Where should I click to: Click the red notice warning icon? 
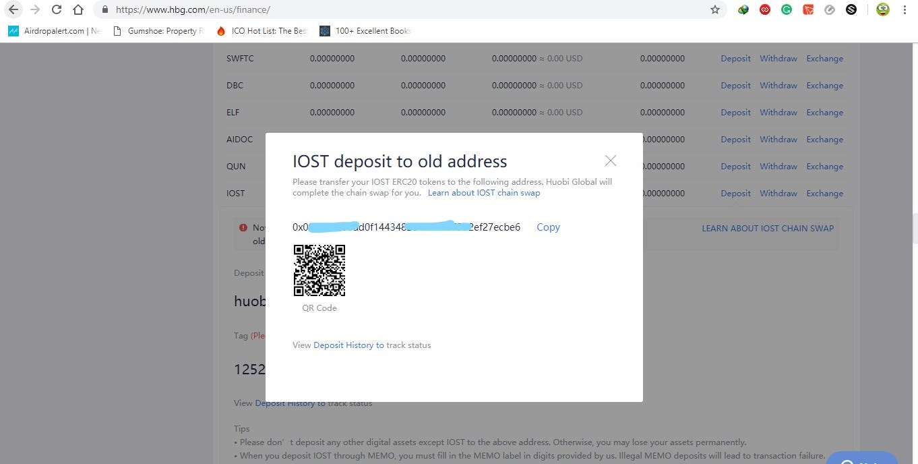[243, 228]
